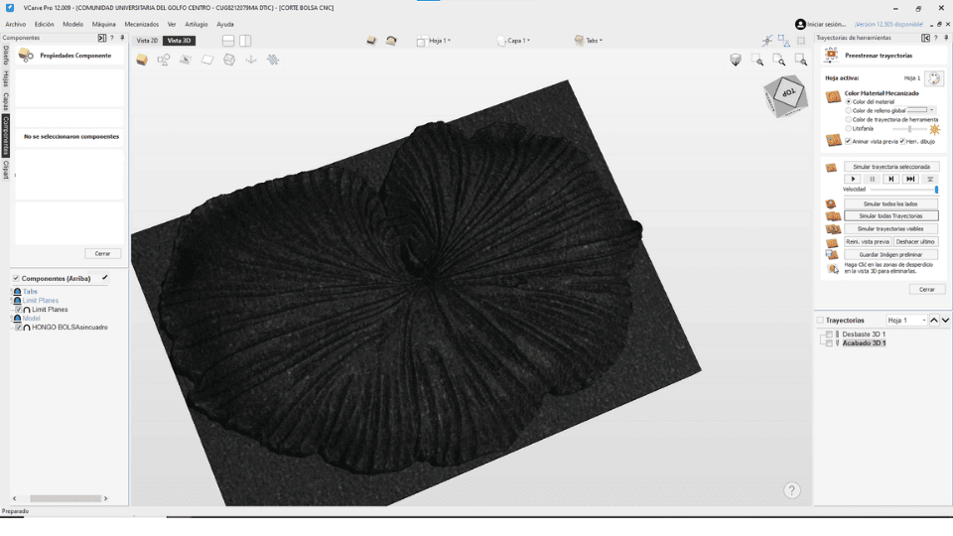Click the lithophane sun icon
Image resolution: width=953 pixels, height=536 pixels.
tap(934, 129)
